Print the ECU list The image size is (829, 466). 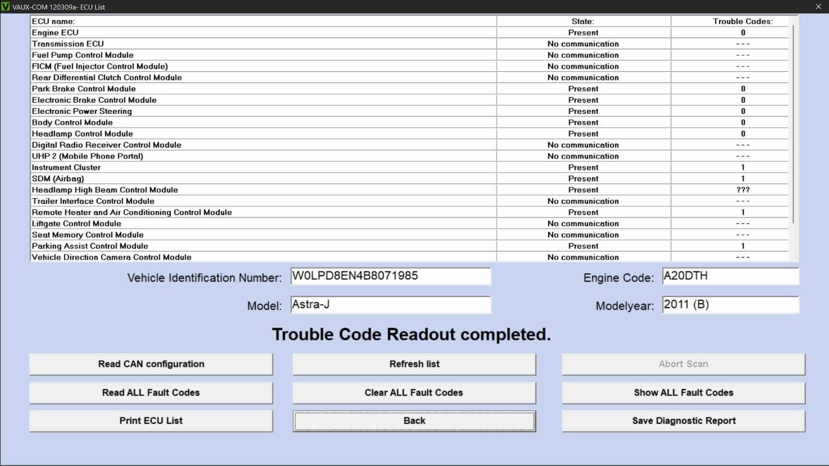coord(151,421)
